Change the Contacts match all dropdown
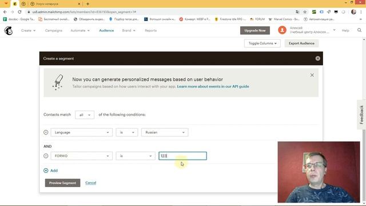The image size is (366, 206). click(x=85, y=114)
